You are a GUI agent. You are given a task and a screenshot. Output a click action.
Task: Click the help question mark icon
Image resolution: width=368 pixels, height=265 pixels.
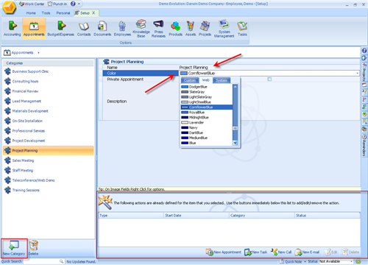[x=73, y=4]
